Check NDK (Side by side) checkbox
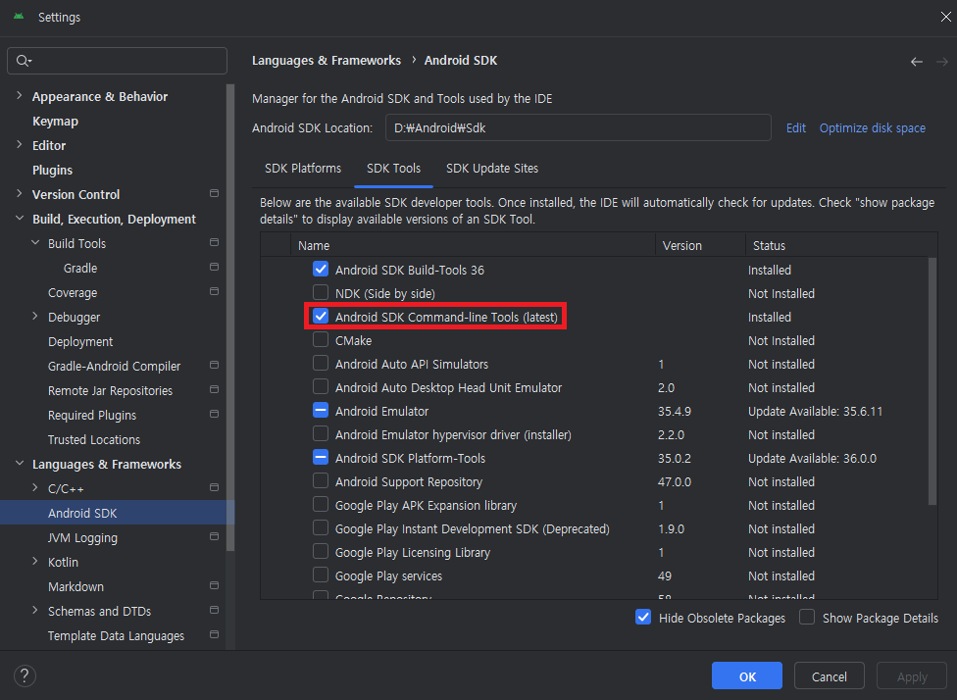Image resolution: width=957 pixels, height=700 pixels. pos(321,292)
